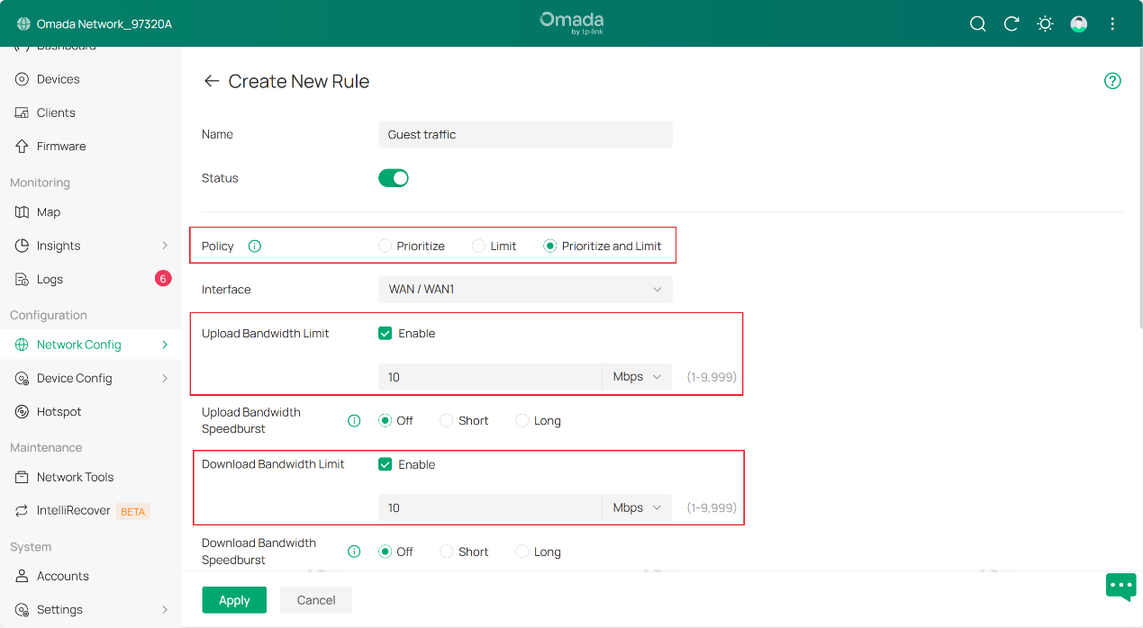1143x628 pixels.
Task: Open Devices in the sidebar
Action: coord(59,79)
